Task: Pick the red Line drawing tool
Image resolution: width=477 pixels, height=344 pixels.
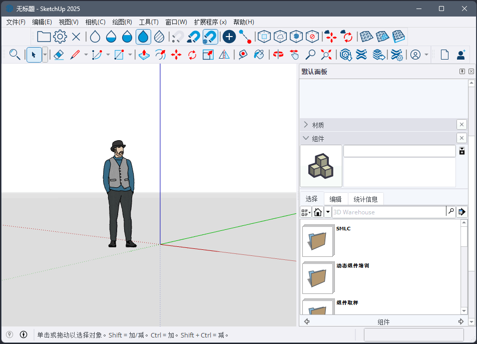Action: pos(75,55)
